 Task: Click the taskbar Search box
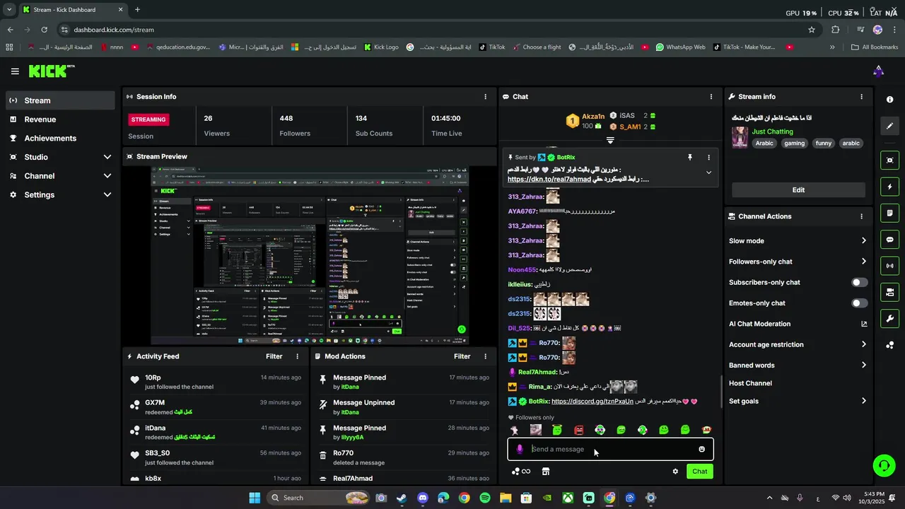click(319, 498)
